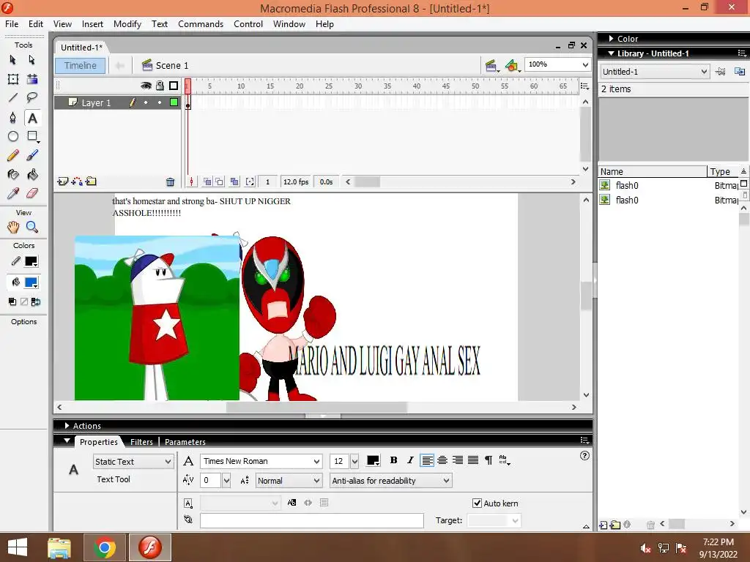Toggle visibility dot for Layer 1
Viewport: 750px width, 562px height.
(146, 102)
